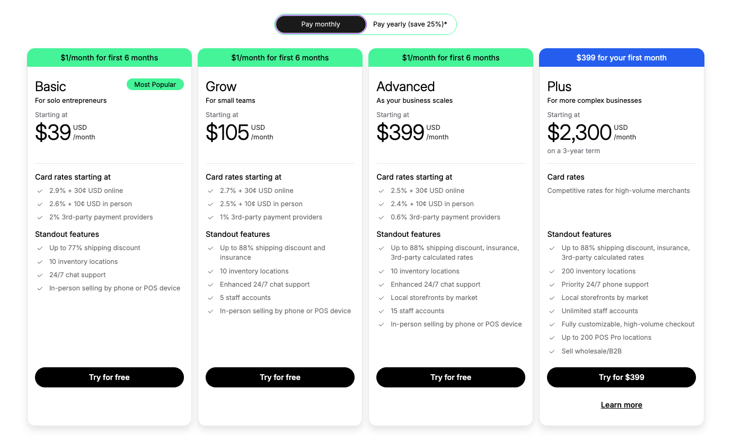Click checkmark next to 0.6% 3rd-party payment providers
Screen dimensions: 732x442
click(381, 217)
